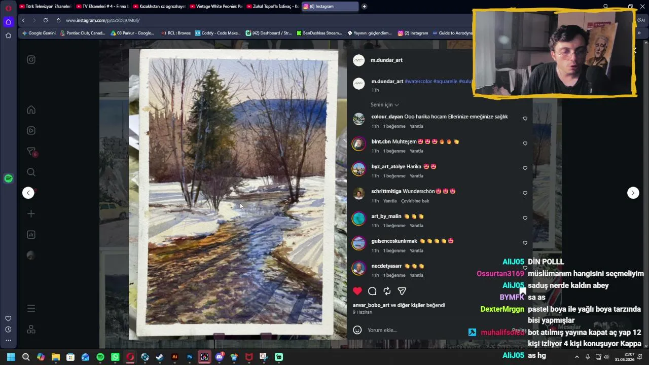Open Spotify in the Opera sidebar
649x365 pixels.
coord(8,178)
